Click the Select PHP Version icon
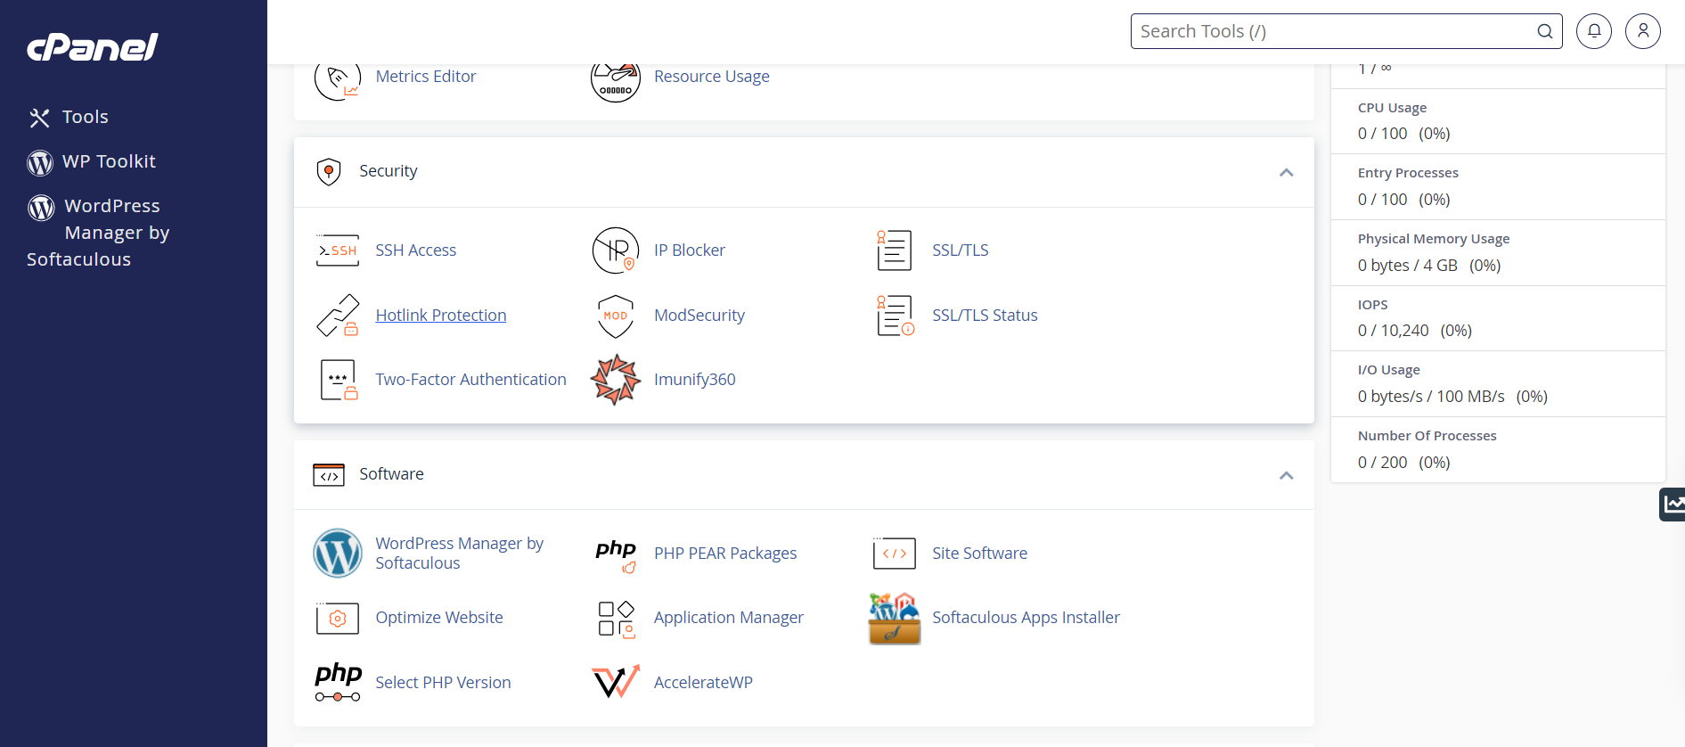The image size is (1685, 747). [x=338, y=683]
